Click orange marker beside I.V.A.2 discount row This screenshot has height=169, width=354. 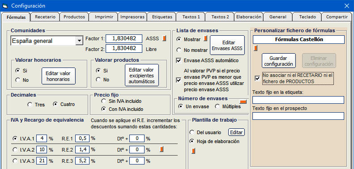click(x=162, y=149)
